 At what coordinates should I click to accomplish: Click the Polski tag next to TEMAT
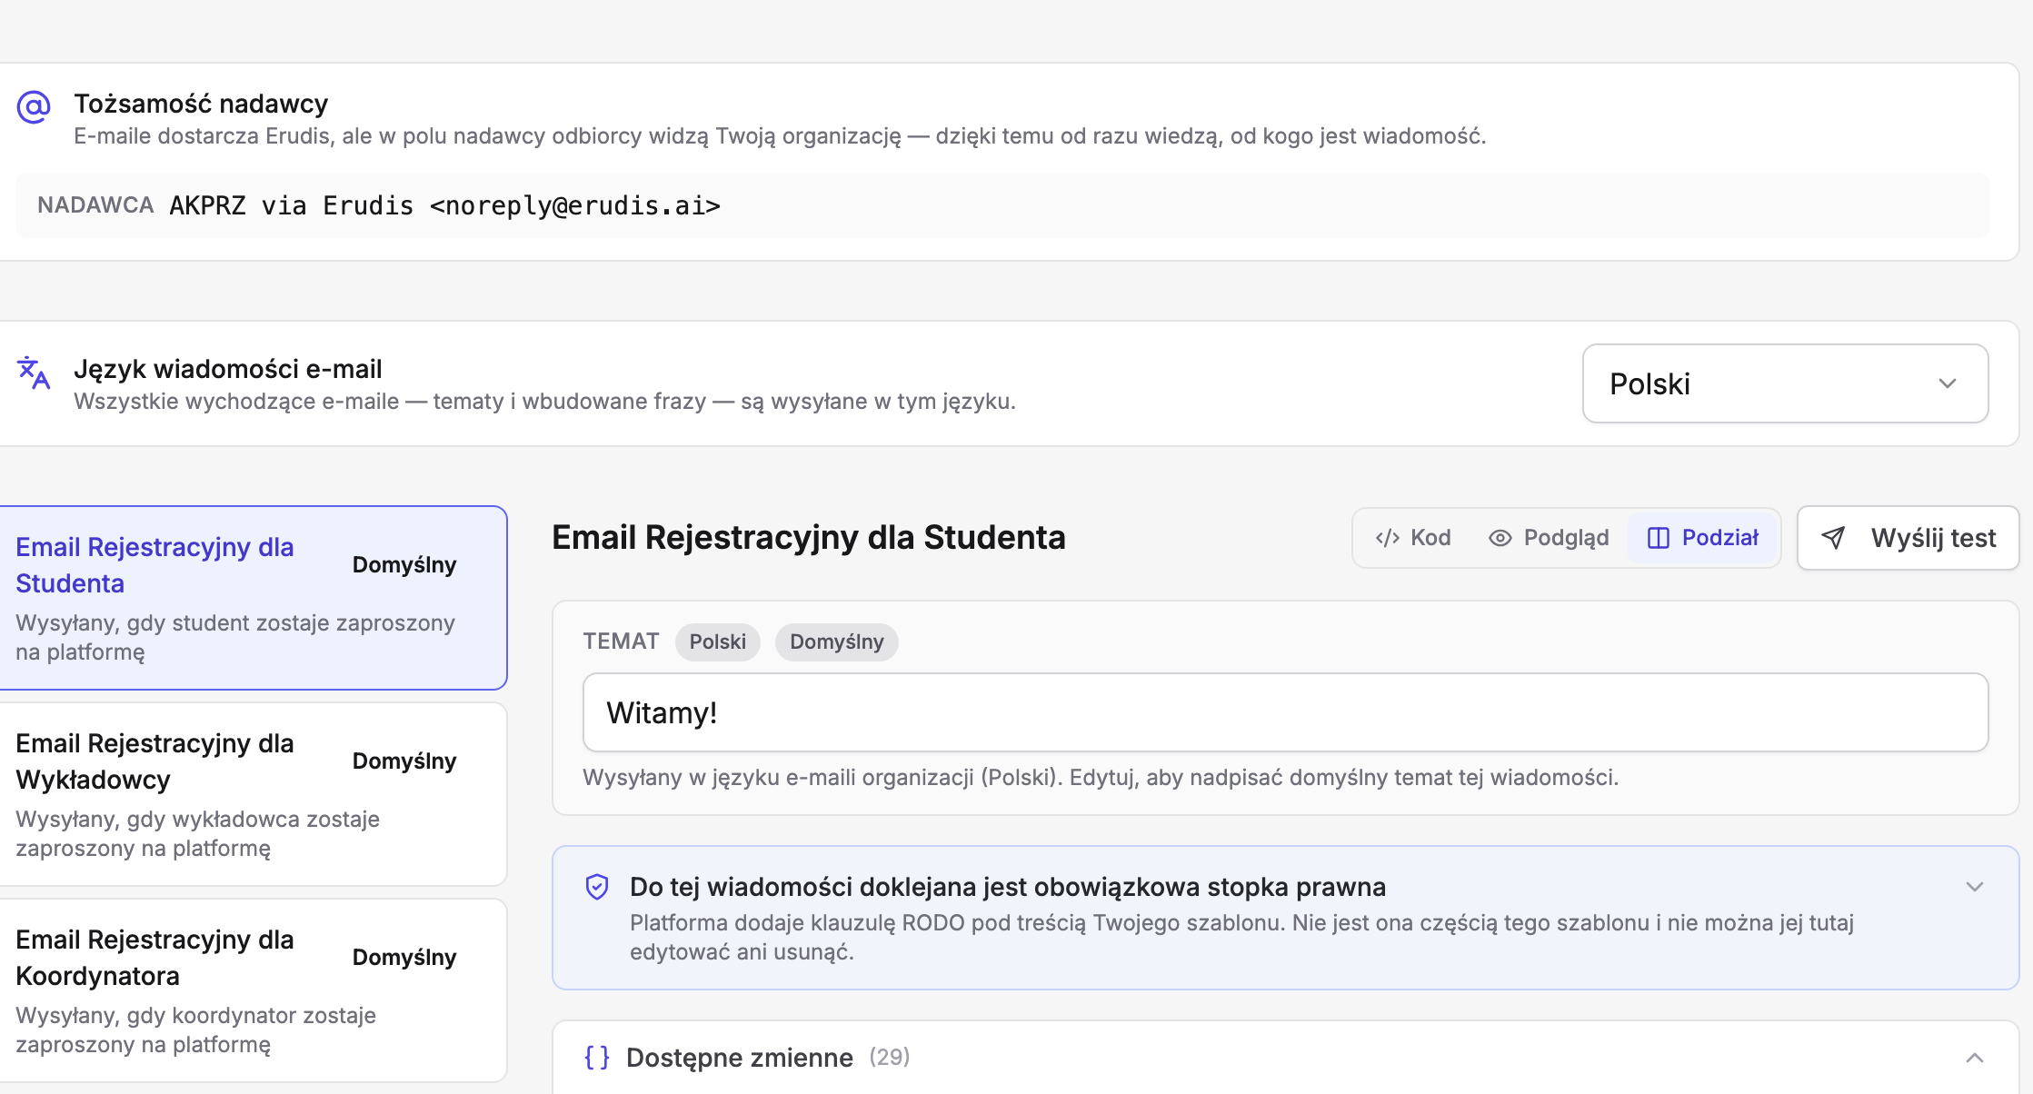[717, 642]
